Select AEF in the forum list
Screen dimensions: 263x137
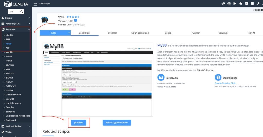8,48
